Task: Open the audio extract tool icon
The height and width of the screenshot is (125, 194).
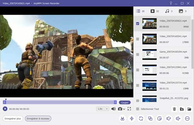Action: (169, 119)
